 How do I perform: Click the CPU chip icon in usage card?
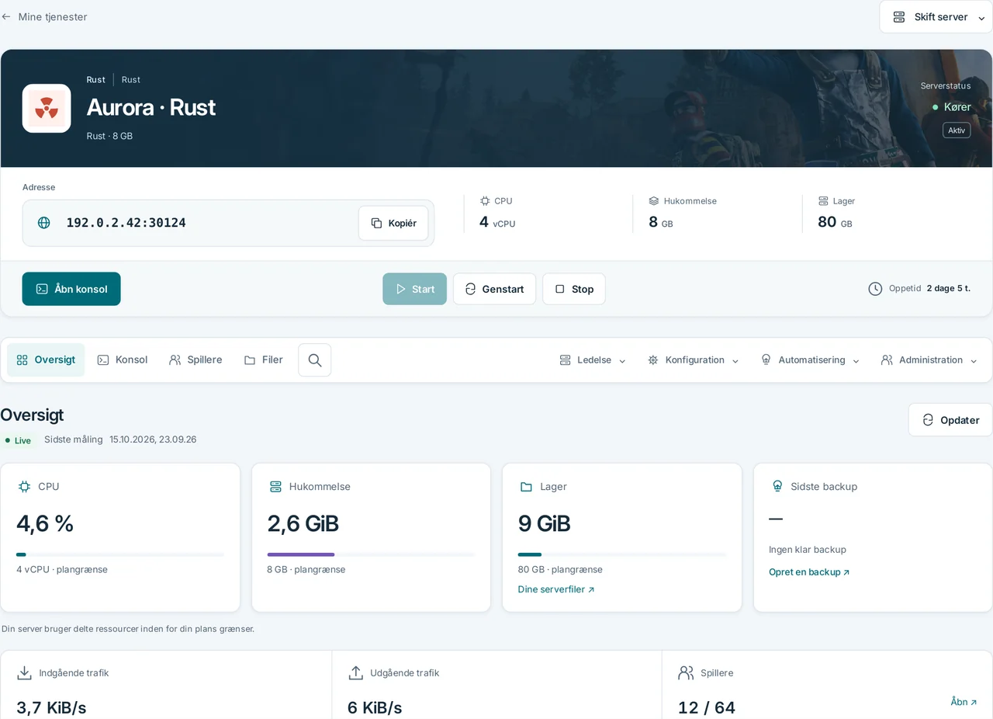click(24, 487)
